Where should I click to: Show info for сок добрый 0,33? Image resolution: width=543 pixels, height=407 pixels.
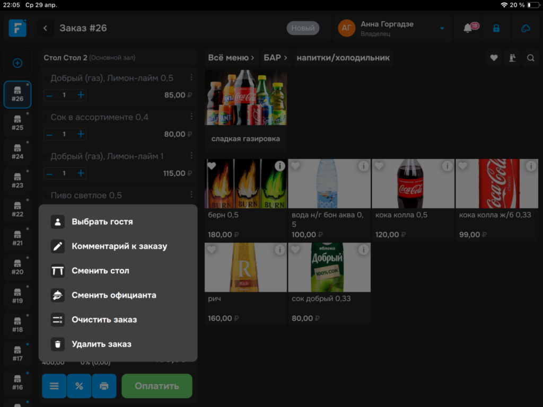point(364,250)
